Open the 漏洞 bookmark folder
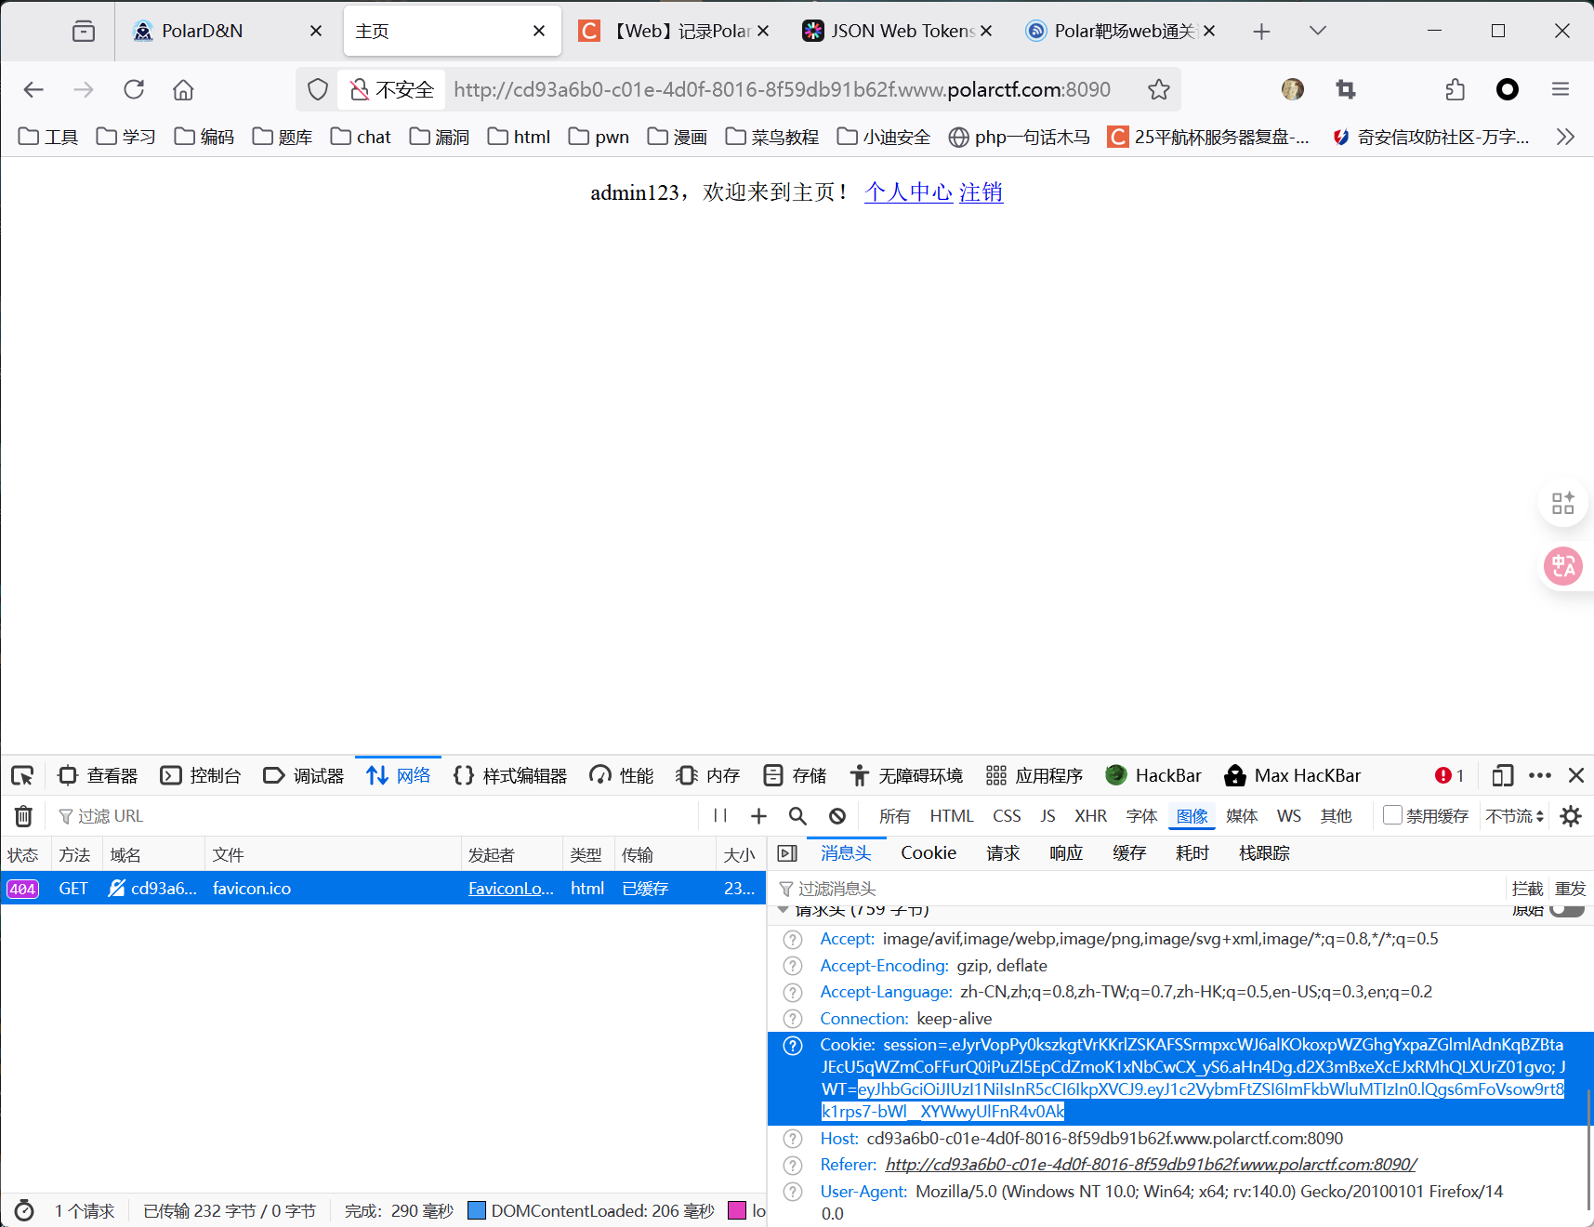This screenshot has height=1227, width=1594. [x=440, y=137]
